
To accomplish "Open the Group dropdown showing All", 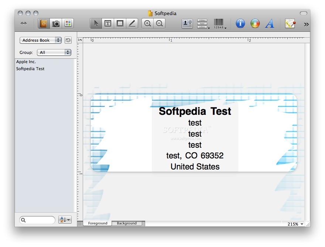I will 54,52.
